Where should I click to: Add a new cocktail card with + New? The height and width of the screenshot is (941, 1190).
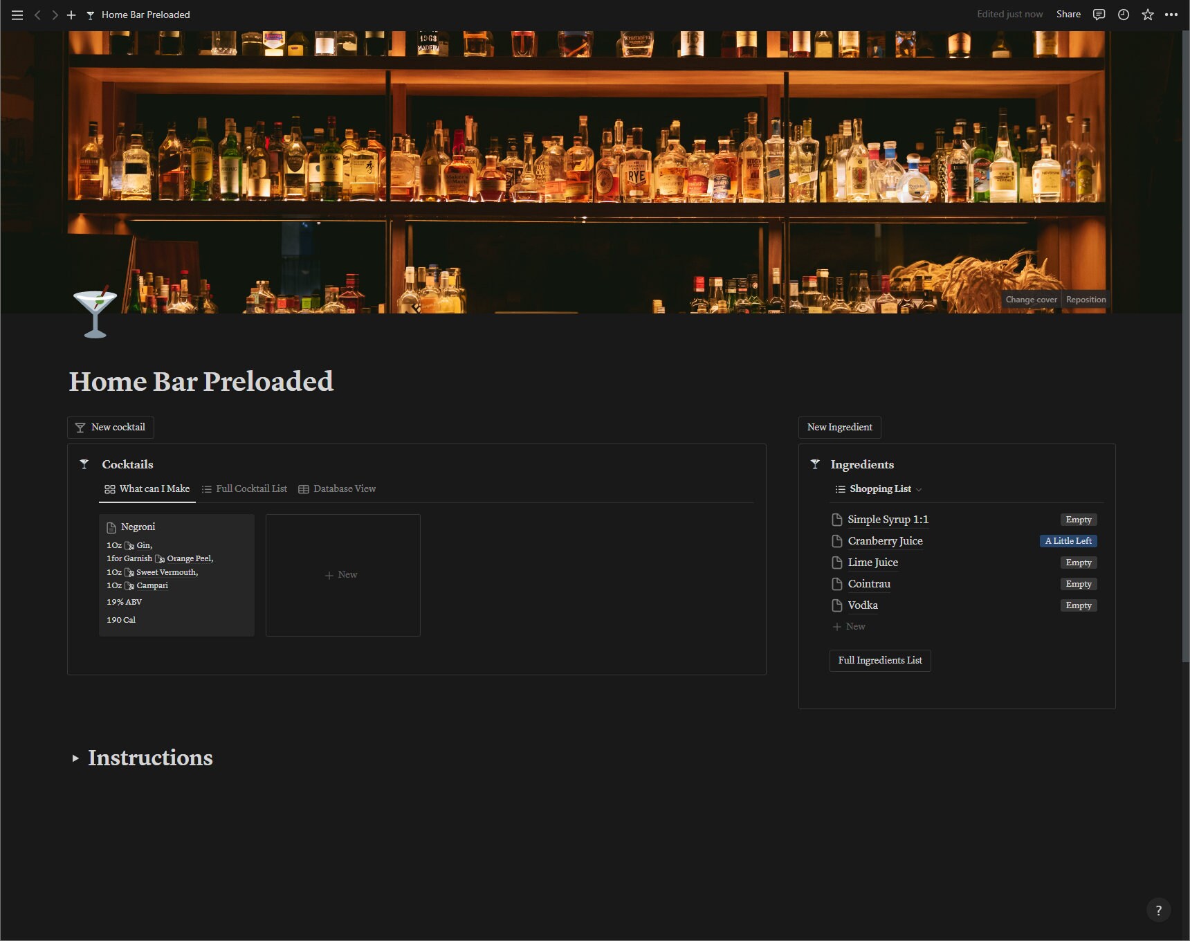click(343, 575)
